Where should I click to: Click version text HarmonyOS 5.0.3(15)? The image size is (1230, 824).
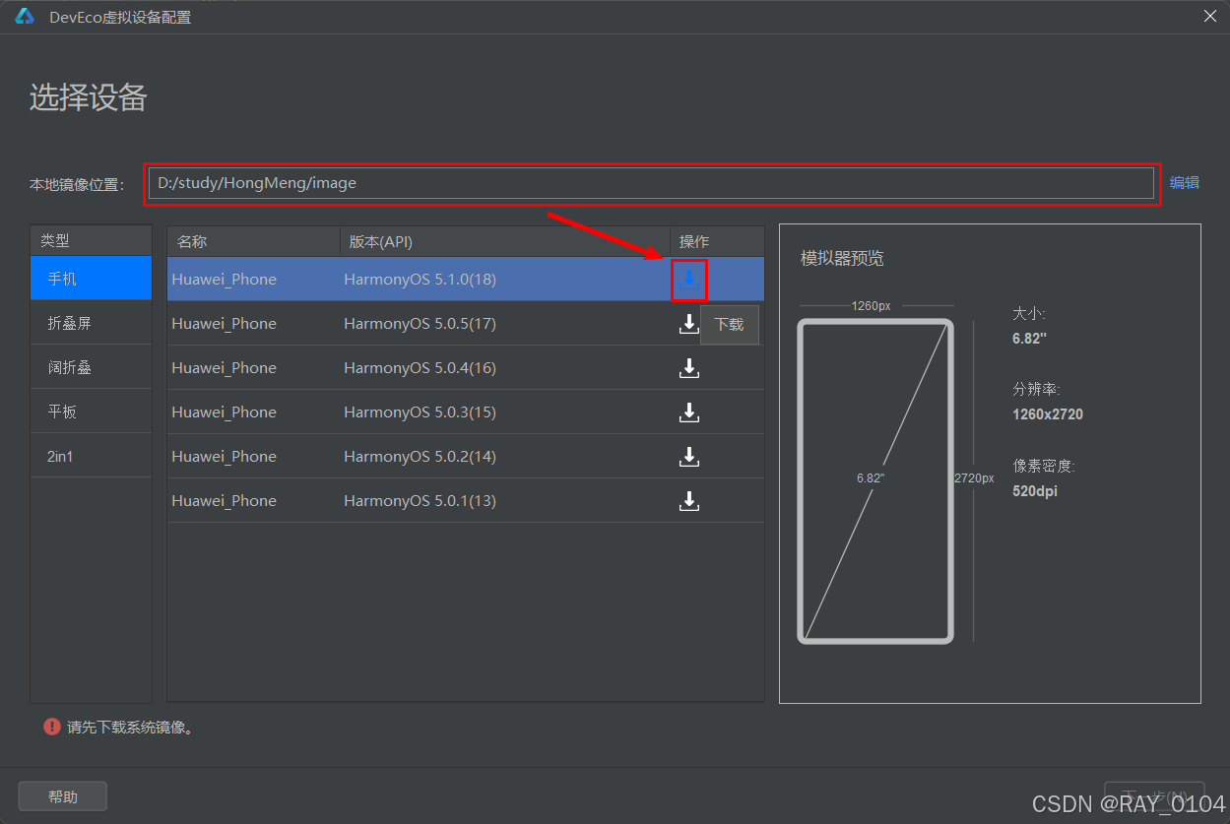click(421, 412)
